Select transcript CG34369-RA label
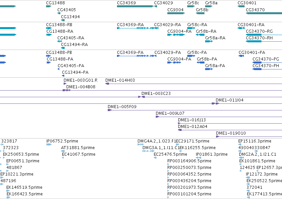Screen dimensions: 282x199 [130, 25]
